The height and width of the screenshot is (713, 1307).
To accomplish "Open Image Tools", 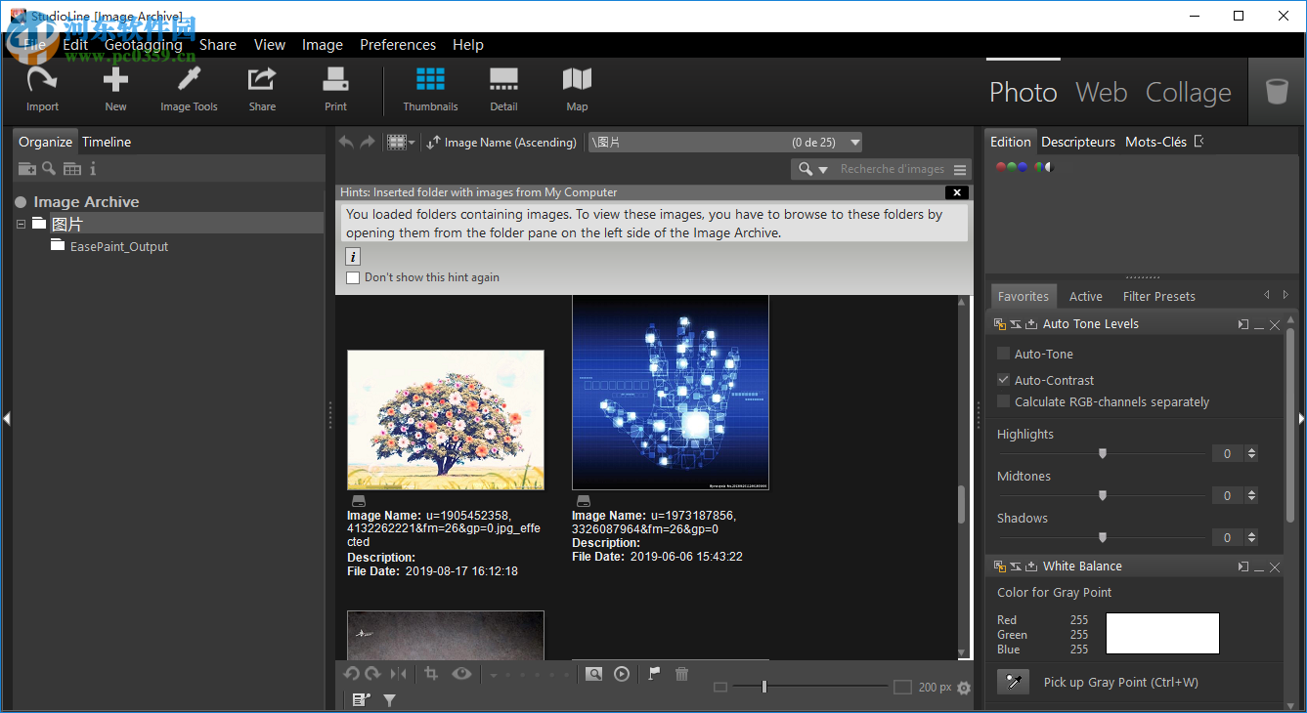I will (189, 88).
